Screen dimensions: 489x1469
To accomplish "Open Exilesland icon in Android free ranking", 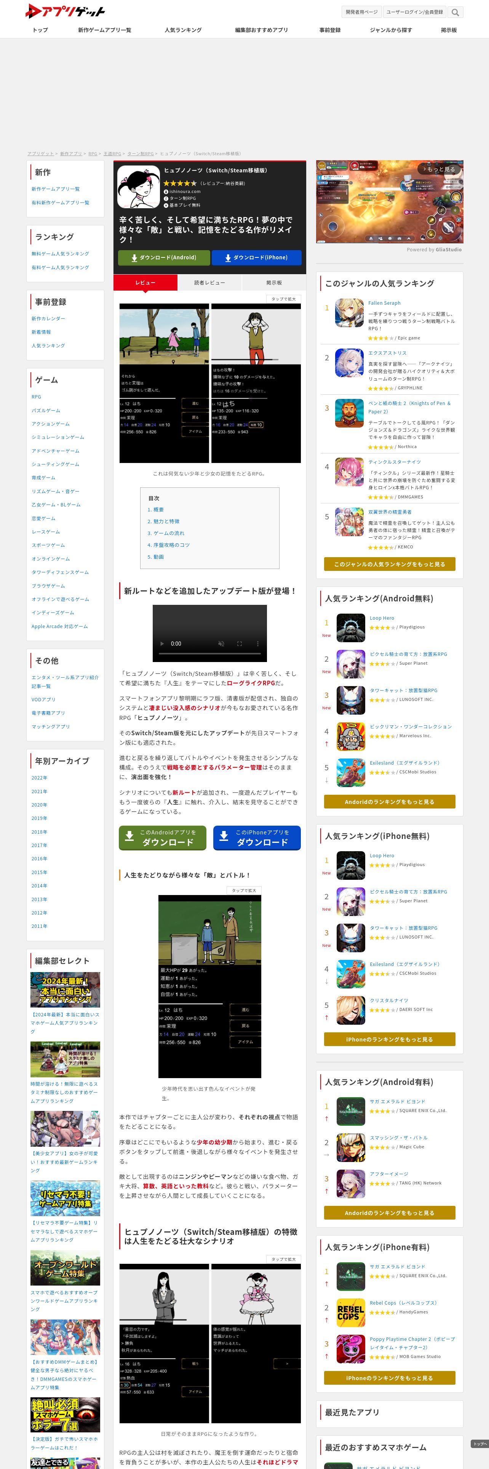I will (351, 773).
